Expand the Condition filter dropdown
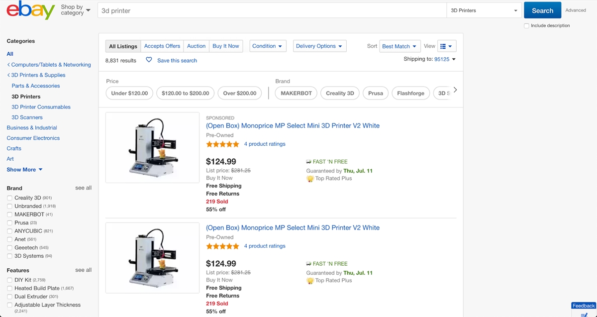Screen dimensions: 597x317 point(268,46)
